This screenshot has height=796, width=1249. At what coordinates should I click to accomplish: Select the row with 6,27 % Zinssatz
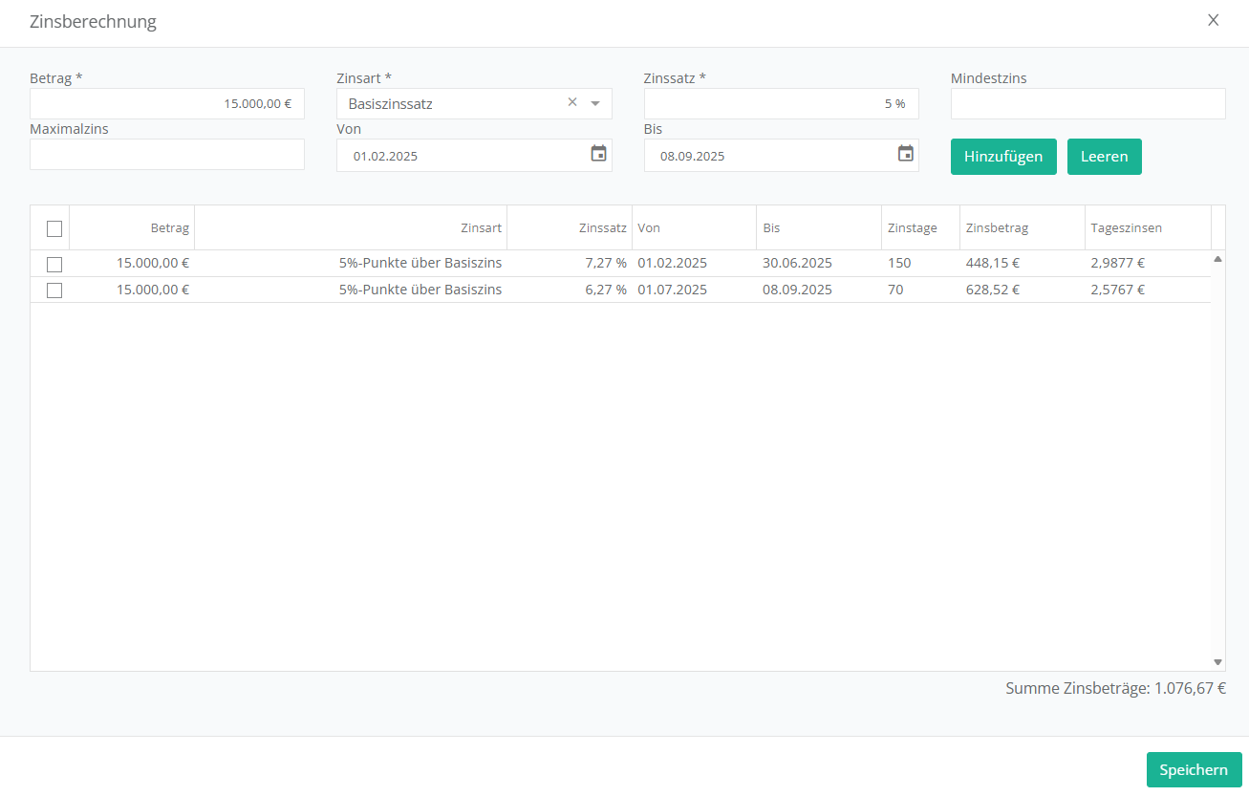click(x=54, y=290)
